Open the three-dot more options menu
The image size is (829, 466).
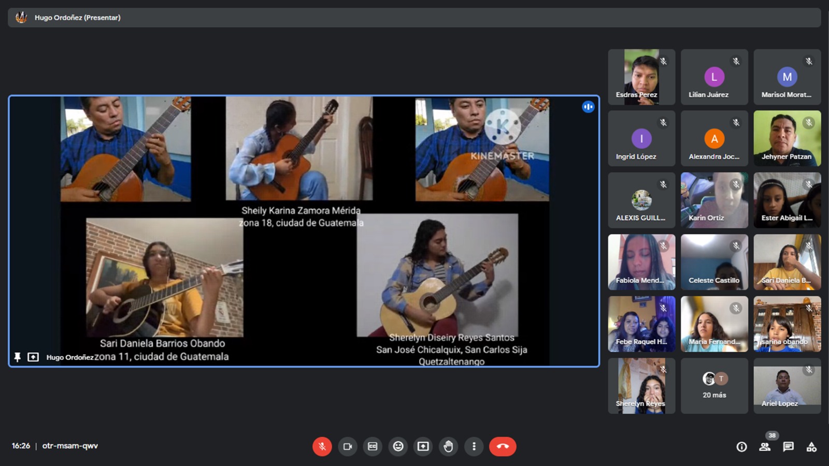pyautogui.click(x=474, y=446)
